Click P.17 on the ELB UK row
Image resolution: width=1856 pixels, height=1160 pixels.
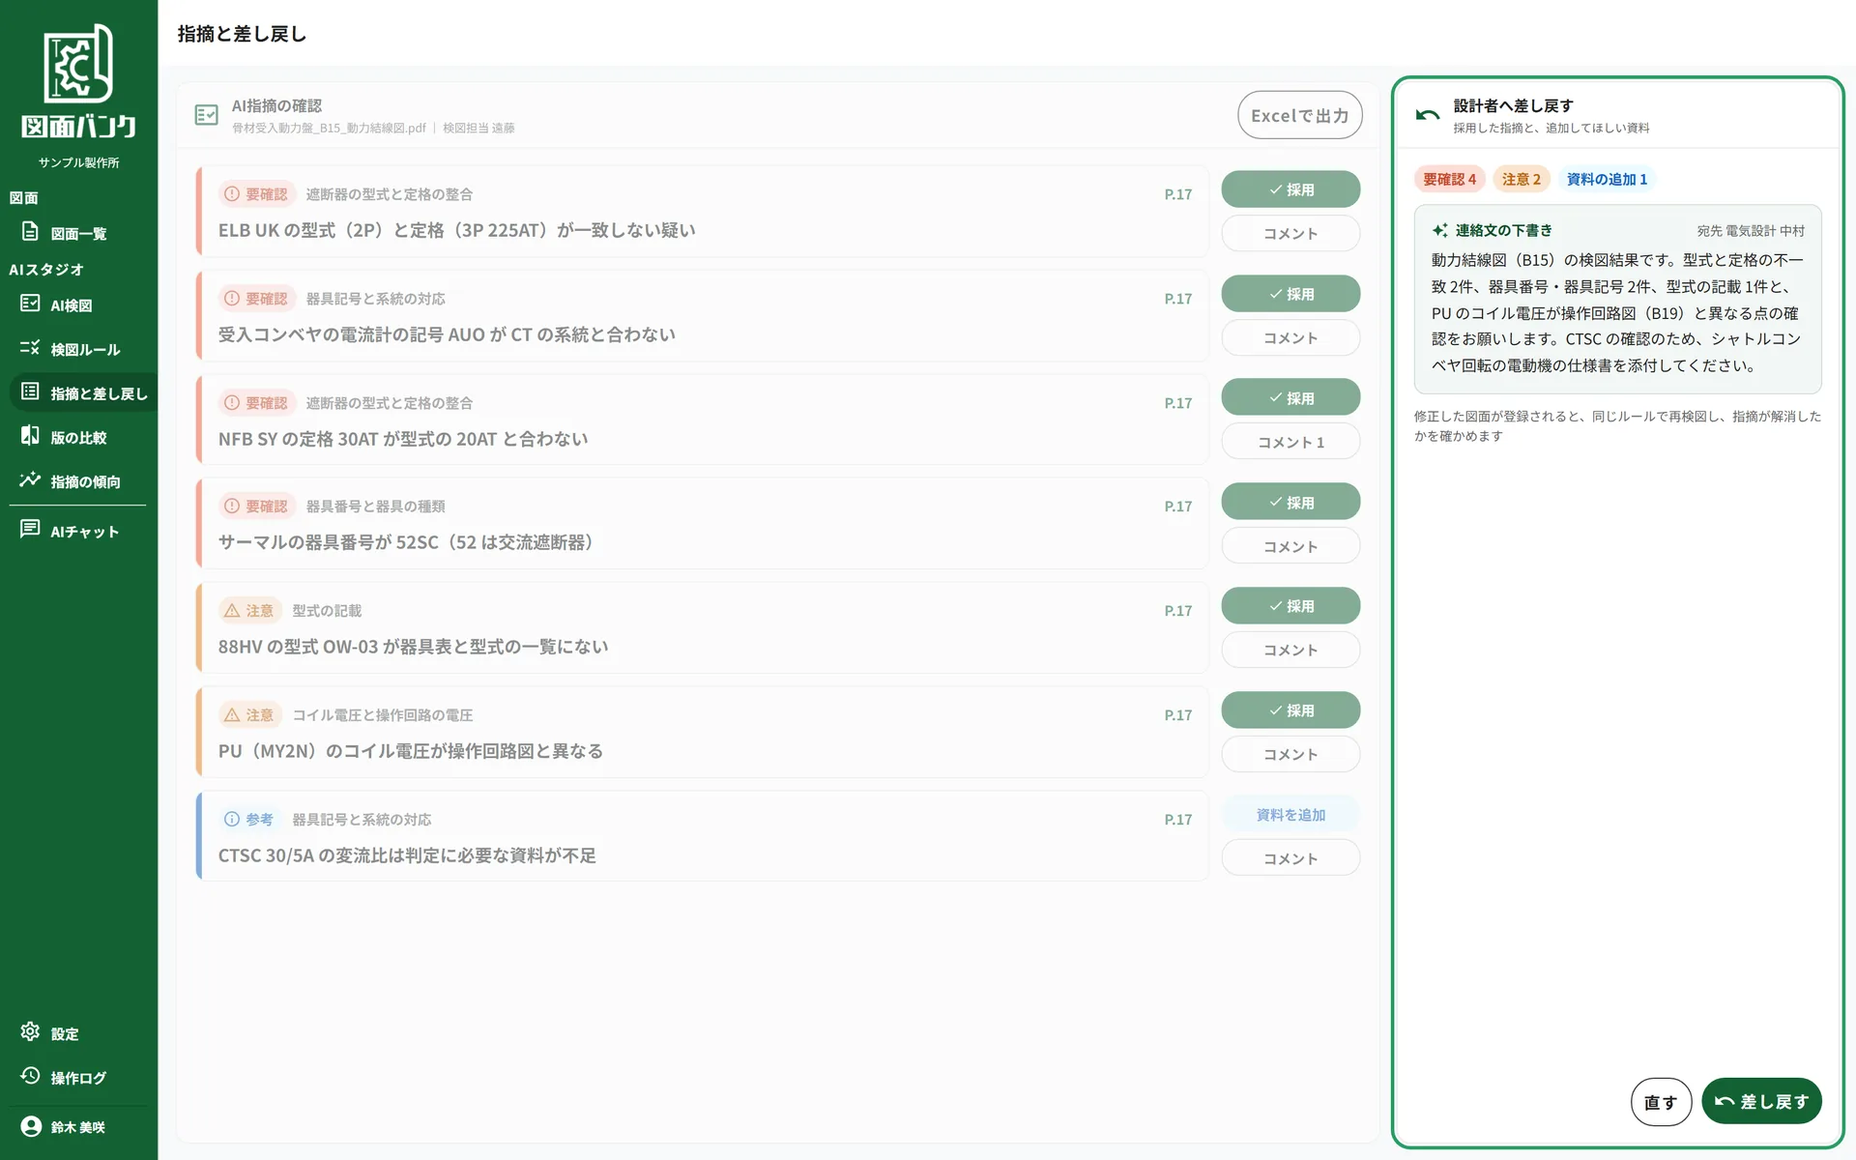tap(1177, 194)
